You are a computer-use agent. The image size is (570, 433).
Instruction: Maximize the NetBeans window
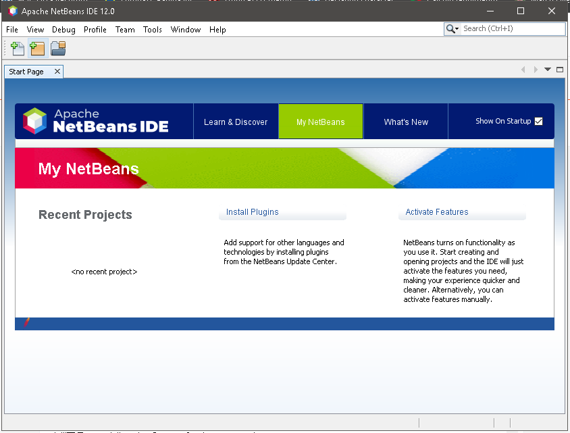click(x=521, y=11)
